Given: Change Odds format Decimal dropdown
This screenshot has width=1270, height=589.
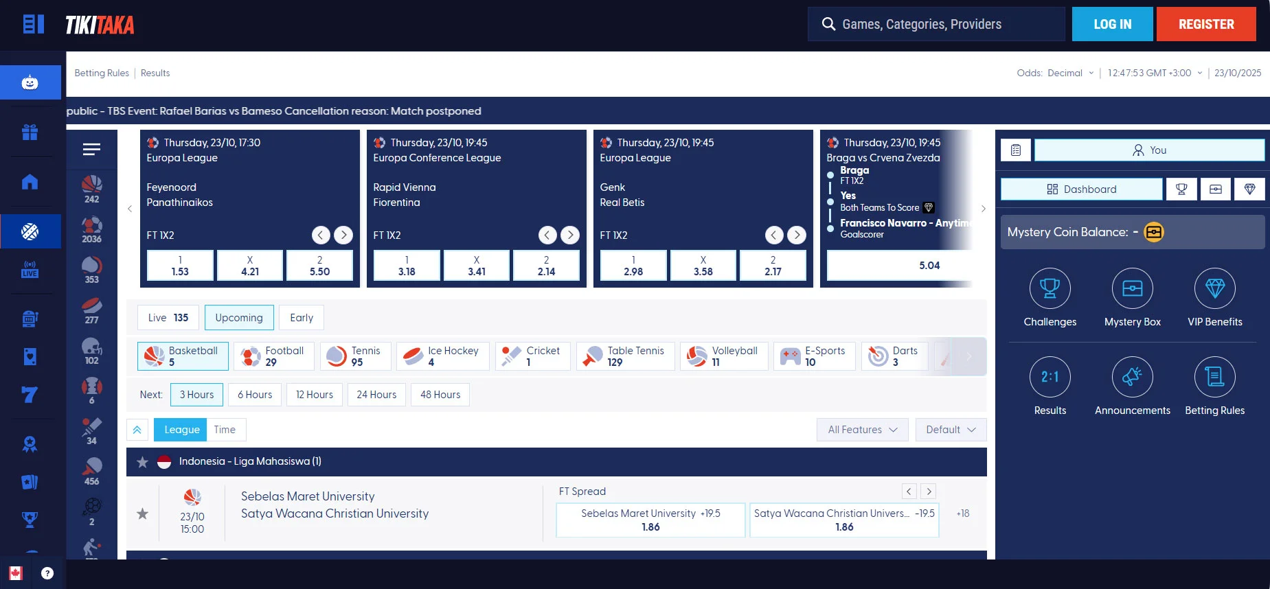Looking at the screenshot, I should 1070,73.
